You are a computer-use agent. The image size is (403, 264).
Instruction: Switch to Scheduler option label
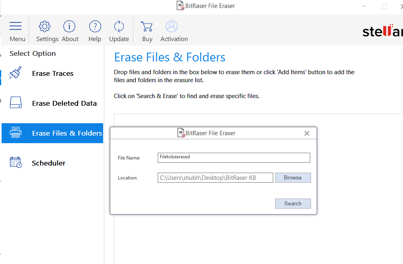[x=49, y=163]
